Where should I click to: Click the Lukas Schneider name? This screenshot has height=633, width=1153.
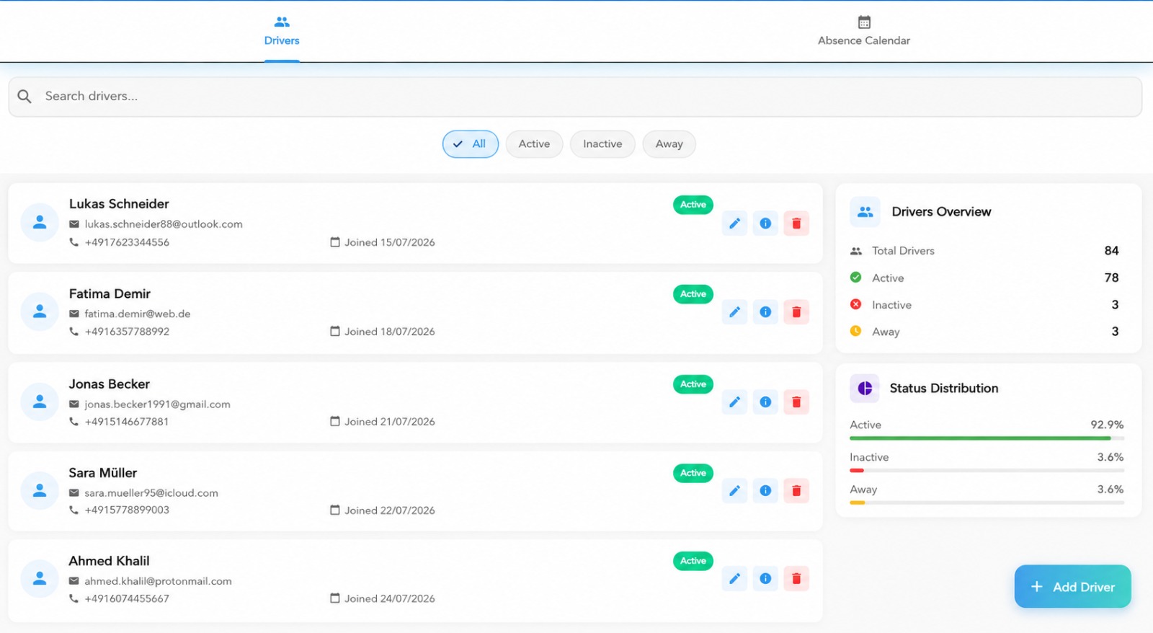[119, 204]
